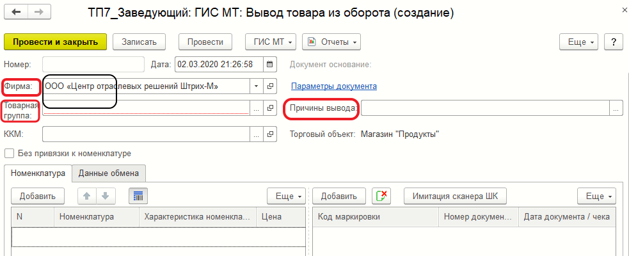The height and width of the screenshot is (256, 629).
Task: Click into the ККМ input field
Action: point(146,134)
